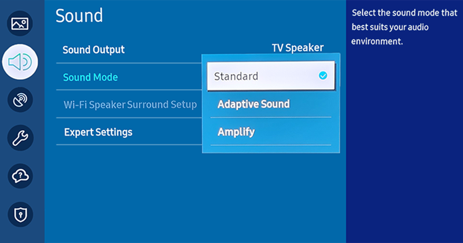Select Adaptive Sound mode option
Image resolution: width=463 pixels, height=243 pixels.
pos(253,105)
